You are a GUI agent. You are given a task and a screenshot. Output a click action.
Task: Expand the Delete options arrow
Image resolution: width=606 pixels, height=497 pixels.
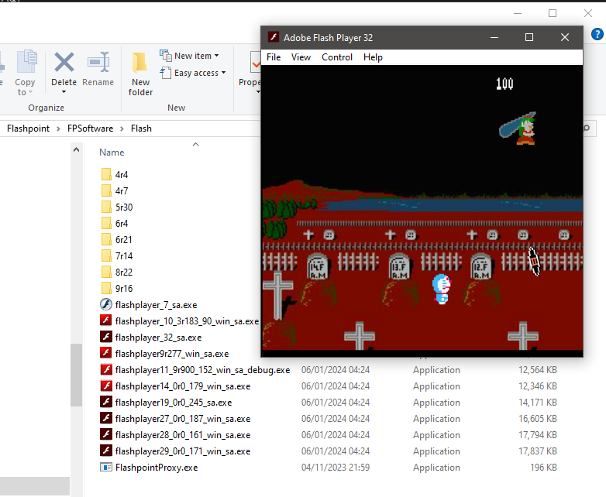pos(64,92)
